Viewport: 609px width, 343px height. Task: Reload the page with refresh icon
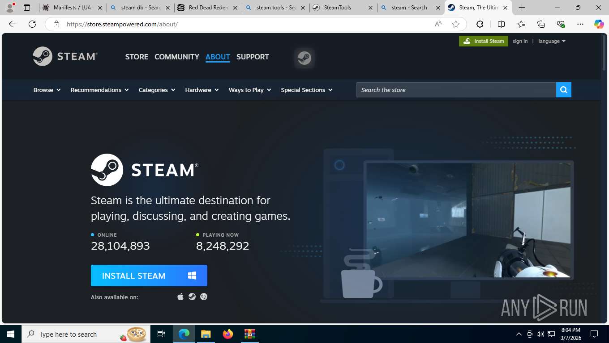tap(32, 24)
